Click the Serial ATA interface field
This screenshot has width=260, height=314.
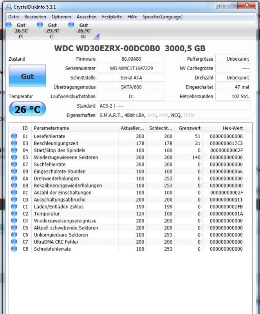pyautogui.click(x=131, y=78)
